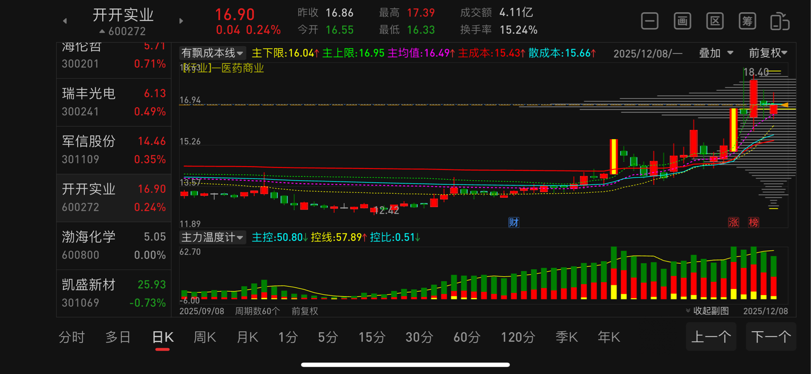Image resolution: width=811 pixels, height=374 pixels.
Task: Tap the 控比:0.51 indicator value
Action: point(396,237)
